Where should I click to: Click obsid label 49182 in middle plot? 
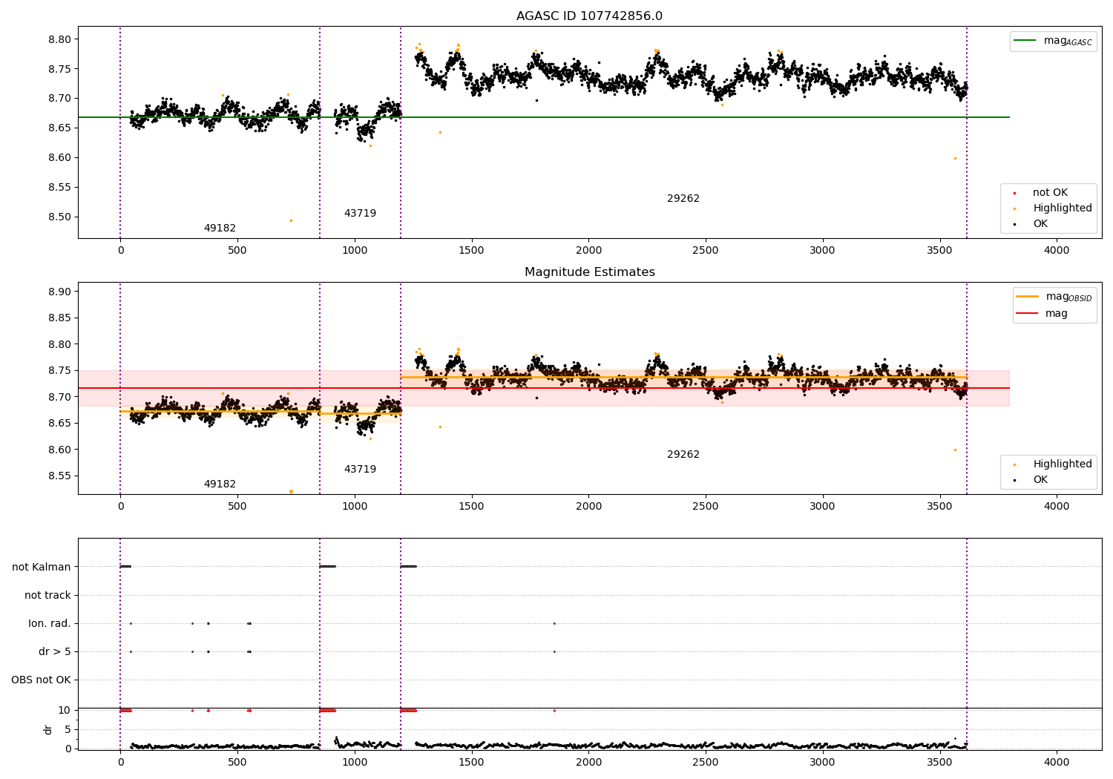[220, 484]
